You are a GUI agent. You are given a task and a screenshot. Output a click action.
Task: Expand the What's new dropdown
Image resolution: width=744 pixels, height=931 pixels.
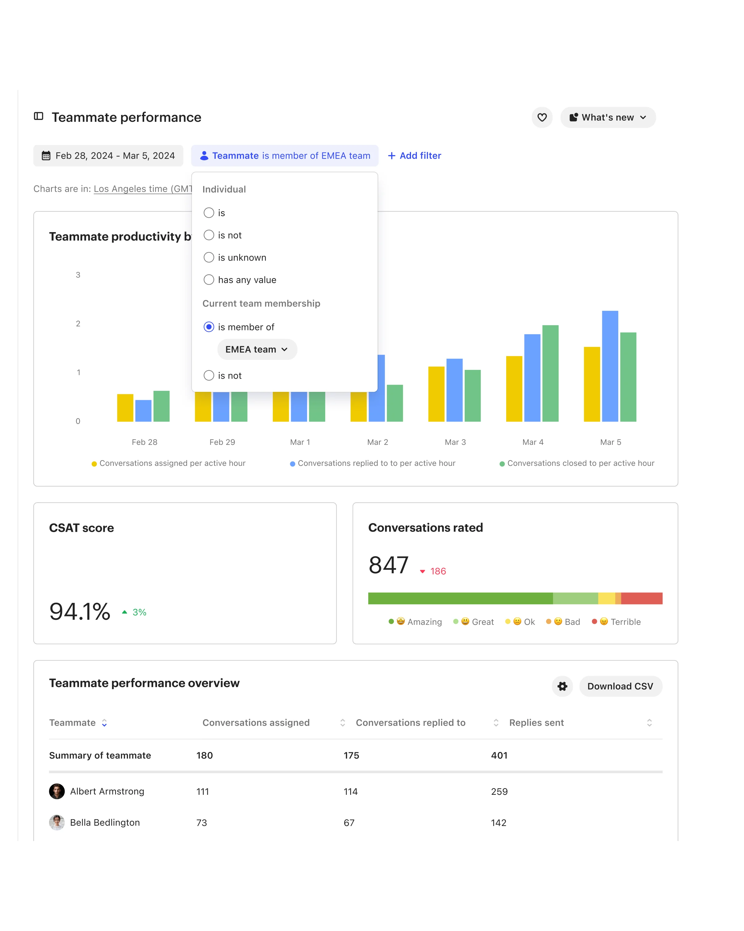pyautogui.click(x=644, y=117)
